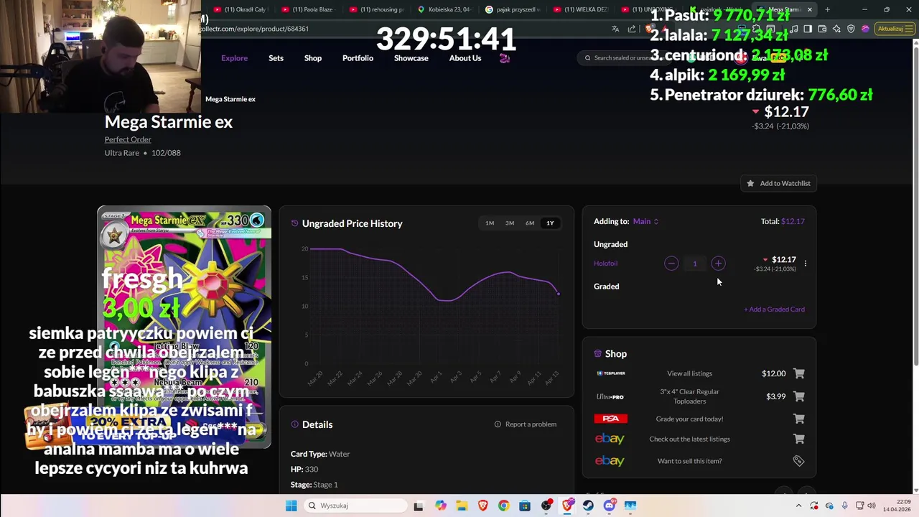Screen dimensions: 919x517
Task: Decrease Holofoil quantity with minus button
Action: pyautogui.click(x=671, y=264)
